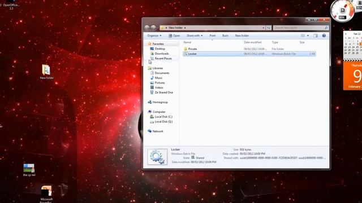Click the Local Disk (C:) drive icon
This screenshot has width=362, height=203.
click(x=152, y=117)
